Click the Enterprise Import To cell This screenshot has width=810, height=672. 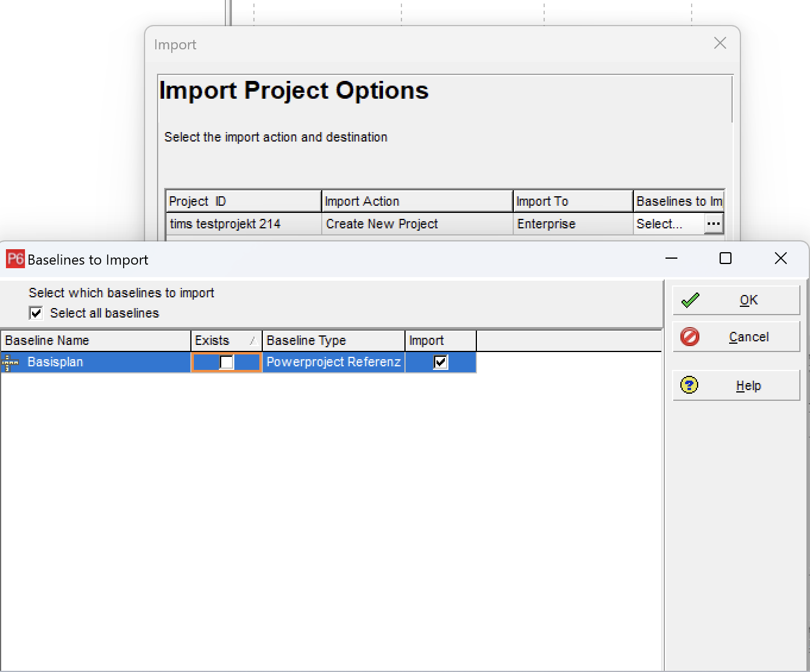pyautogui.click(x=573, y=224)
